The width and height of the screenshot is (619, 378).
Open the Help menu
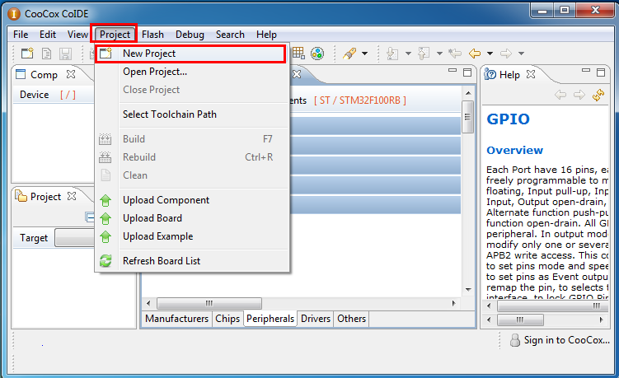(266, 35)
